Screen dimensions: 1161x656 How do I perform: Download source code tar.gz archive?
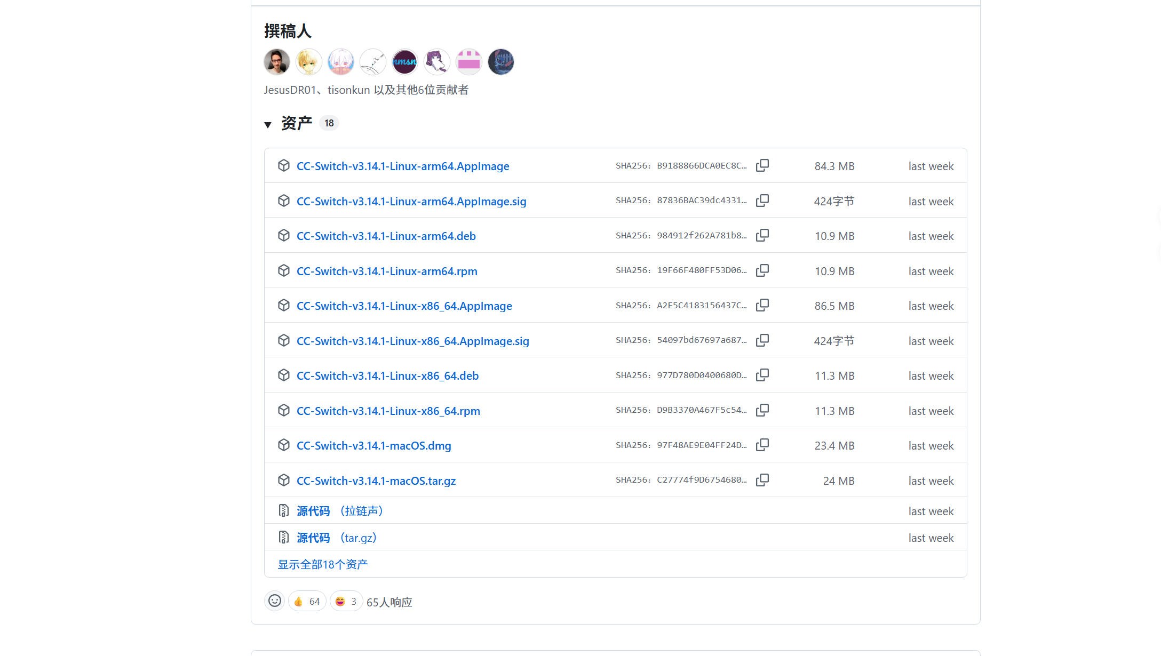point(314,538)
